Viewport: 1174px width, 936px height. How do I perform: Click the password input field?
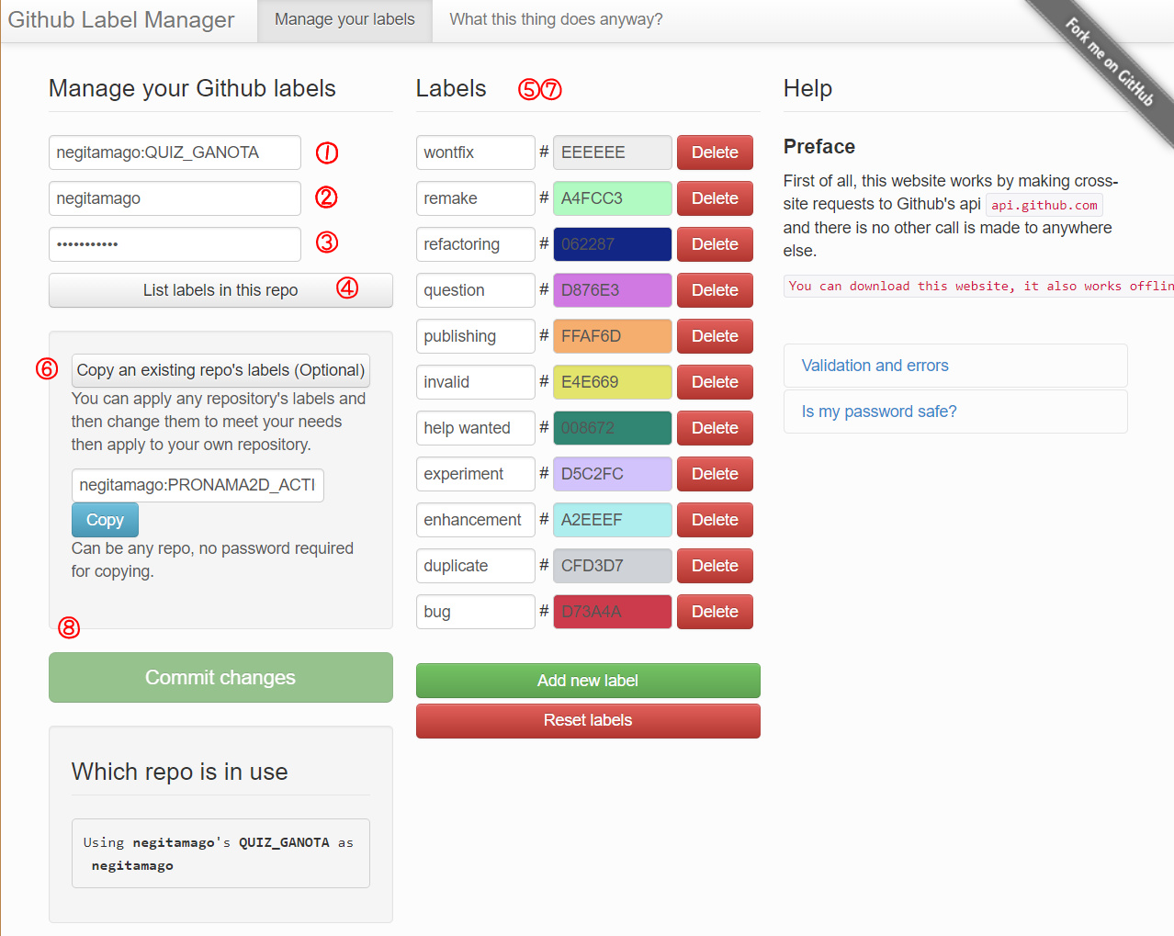(x=175, y=244)
